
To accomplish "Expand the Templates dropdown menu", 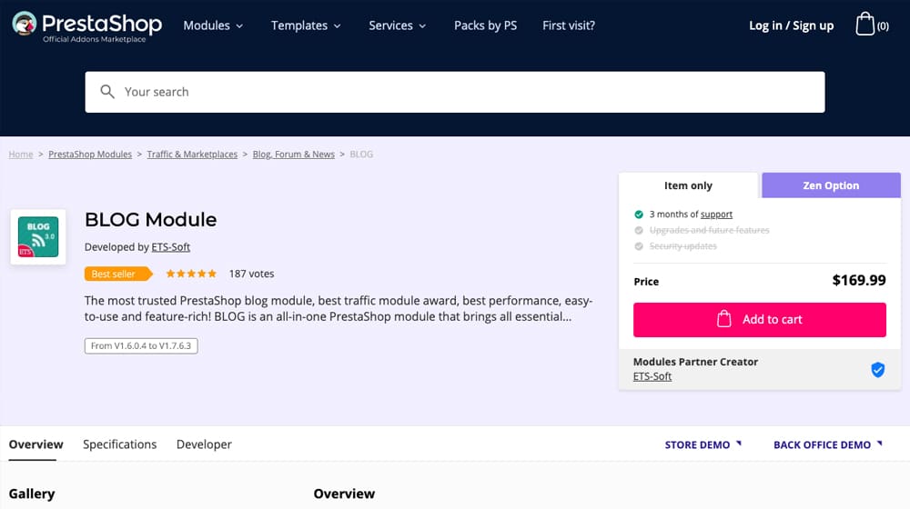I will coord(306,25).
